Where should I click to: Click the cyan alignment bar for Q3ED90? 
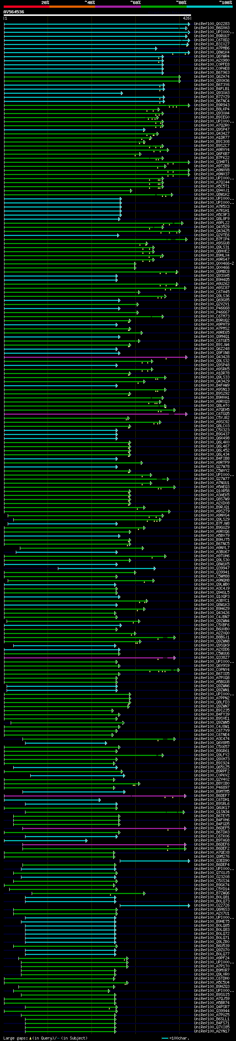point(155,861)
